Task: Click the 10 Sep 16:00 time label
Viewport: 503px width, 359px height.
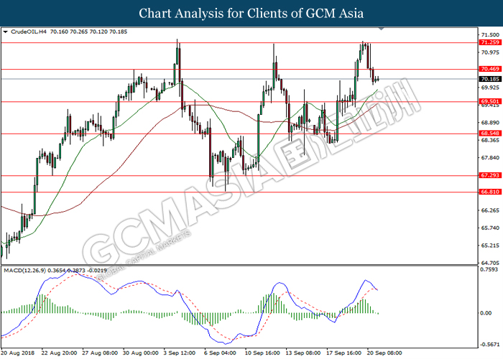Action: tap(262, 353)
